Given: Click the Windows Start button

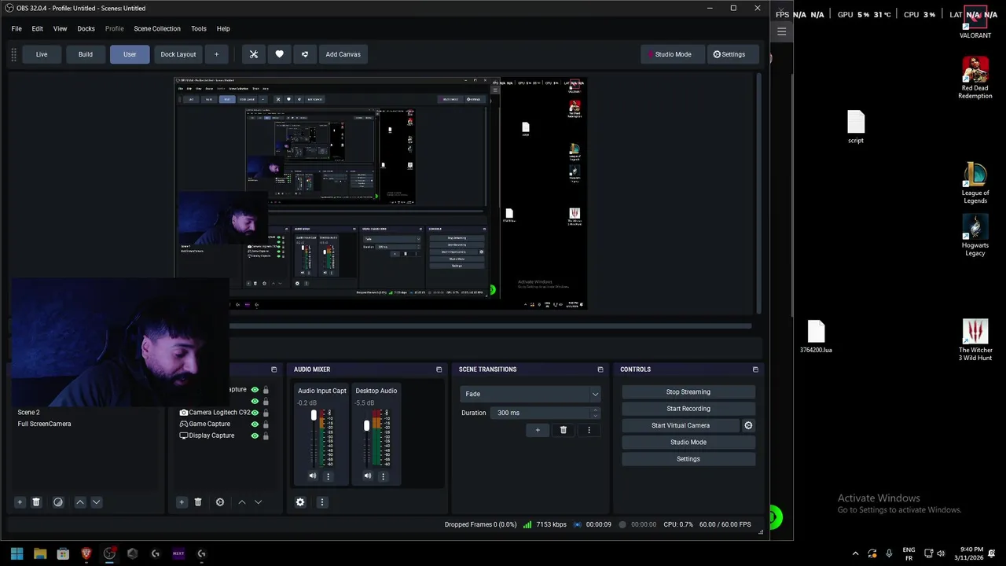Looking at the screenshot, I should pos(17,553).
